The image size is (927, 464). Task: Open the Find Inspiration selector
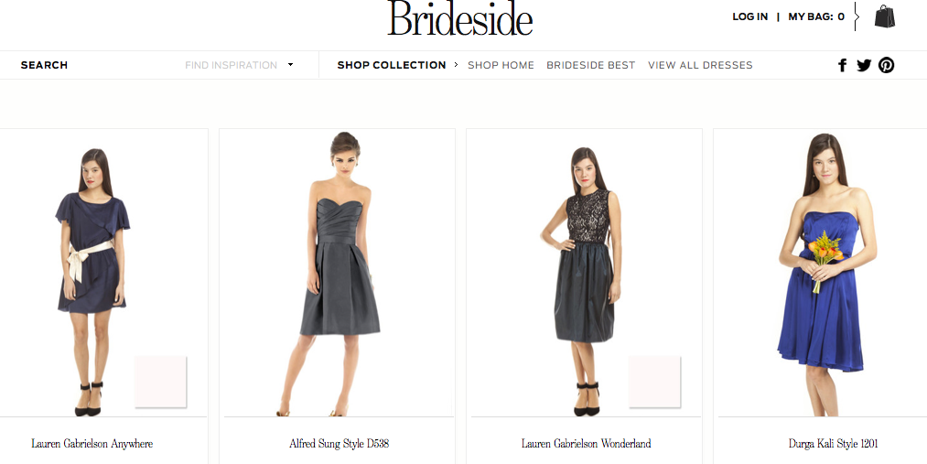coord(239,65)
